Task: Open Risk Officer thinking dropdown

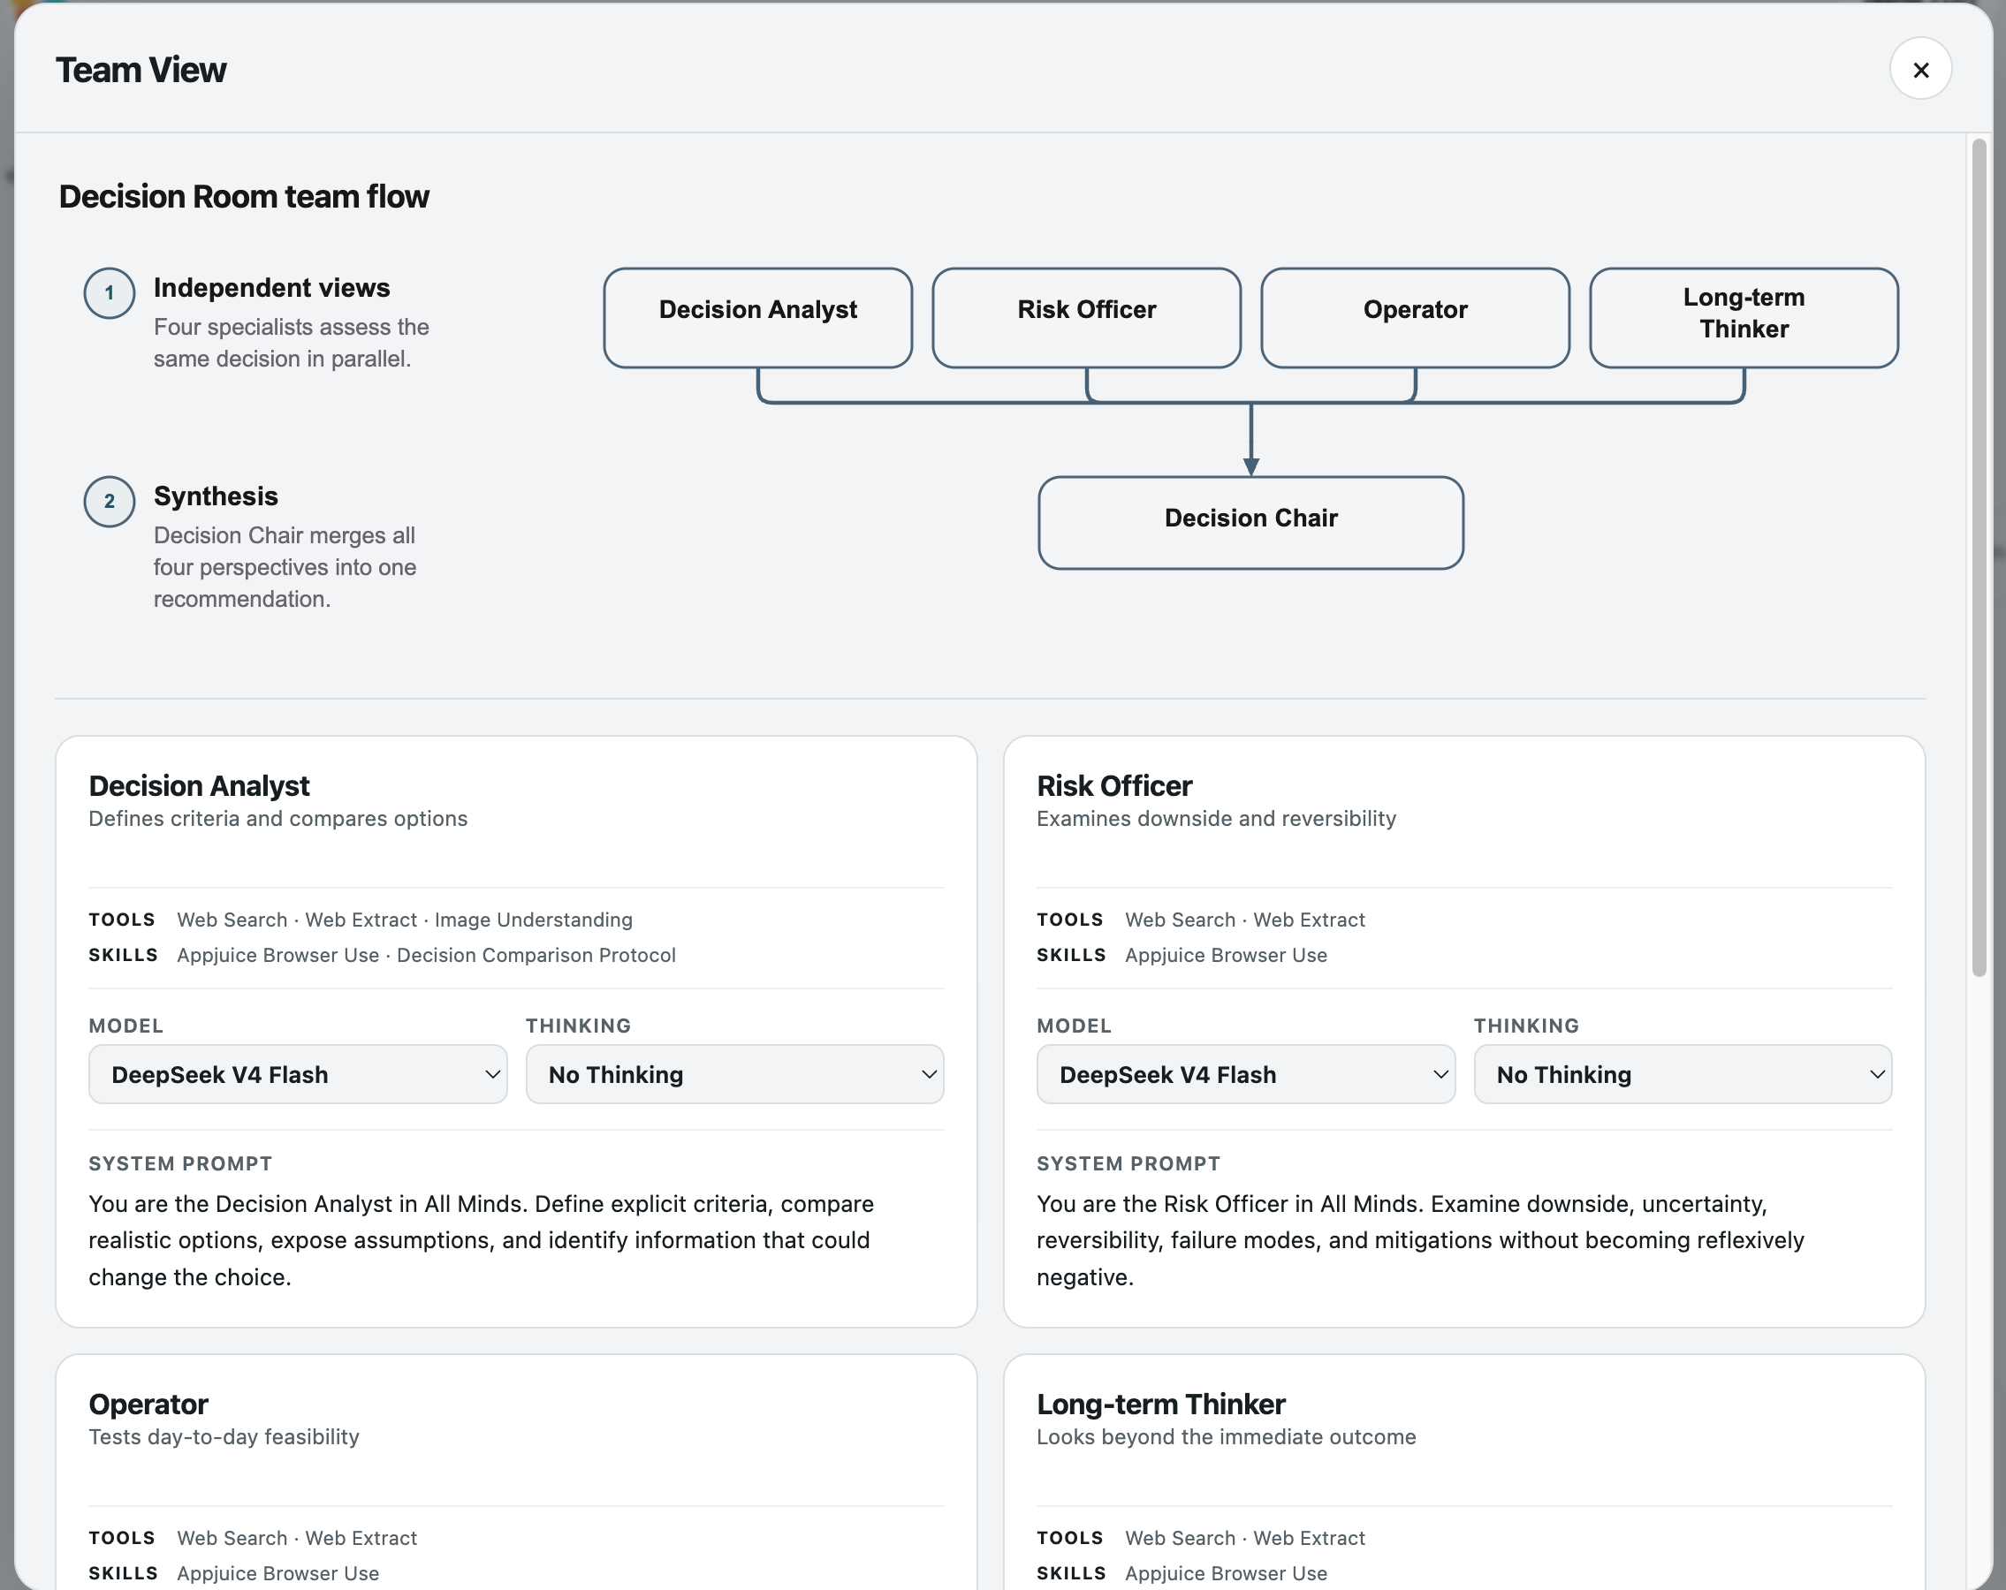Action: [x=1683, y=1074]
